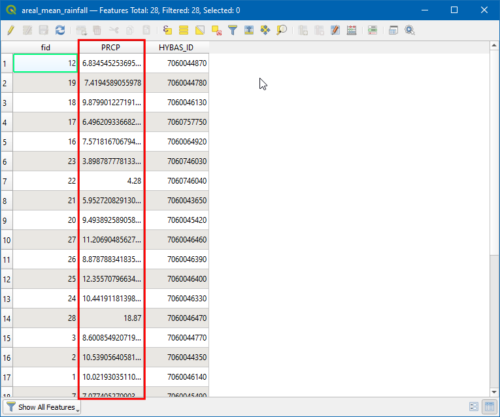500x417 pixels.
Task: Switch to table view
Action: click(x=490, y=407)
